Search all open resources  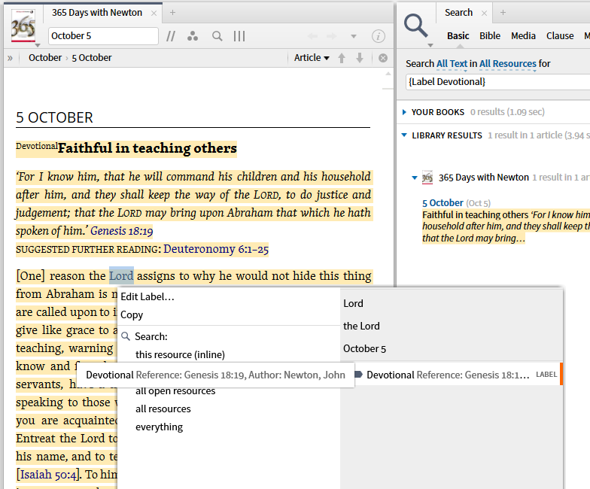tap(175, 391)
